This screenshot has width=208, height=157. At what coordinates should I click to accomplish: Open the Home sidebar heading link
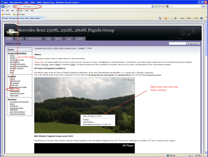pyautogui.click(x=11, y=49)
